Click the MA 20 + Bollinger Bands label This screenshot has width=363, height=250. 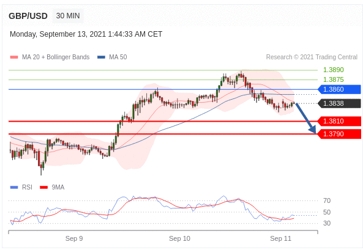pyautogui.click(x=56, y=57)
